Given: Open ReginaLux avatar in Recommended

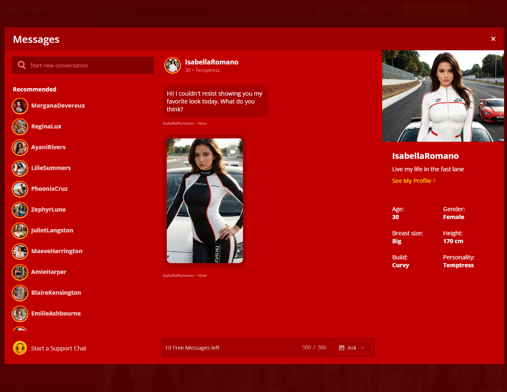Looking at the screenshot, I should [20, 127].
